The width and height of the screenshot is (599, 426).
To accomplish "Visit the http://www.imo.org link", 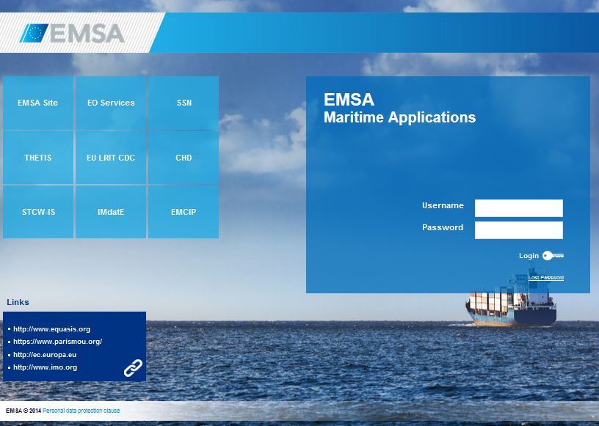I will click(x=45, y=367).
